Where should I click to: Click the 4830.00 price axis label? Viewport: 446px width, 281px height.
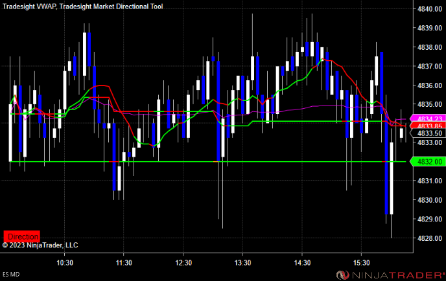(430, 200)
